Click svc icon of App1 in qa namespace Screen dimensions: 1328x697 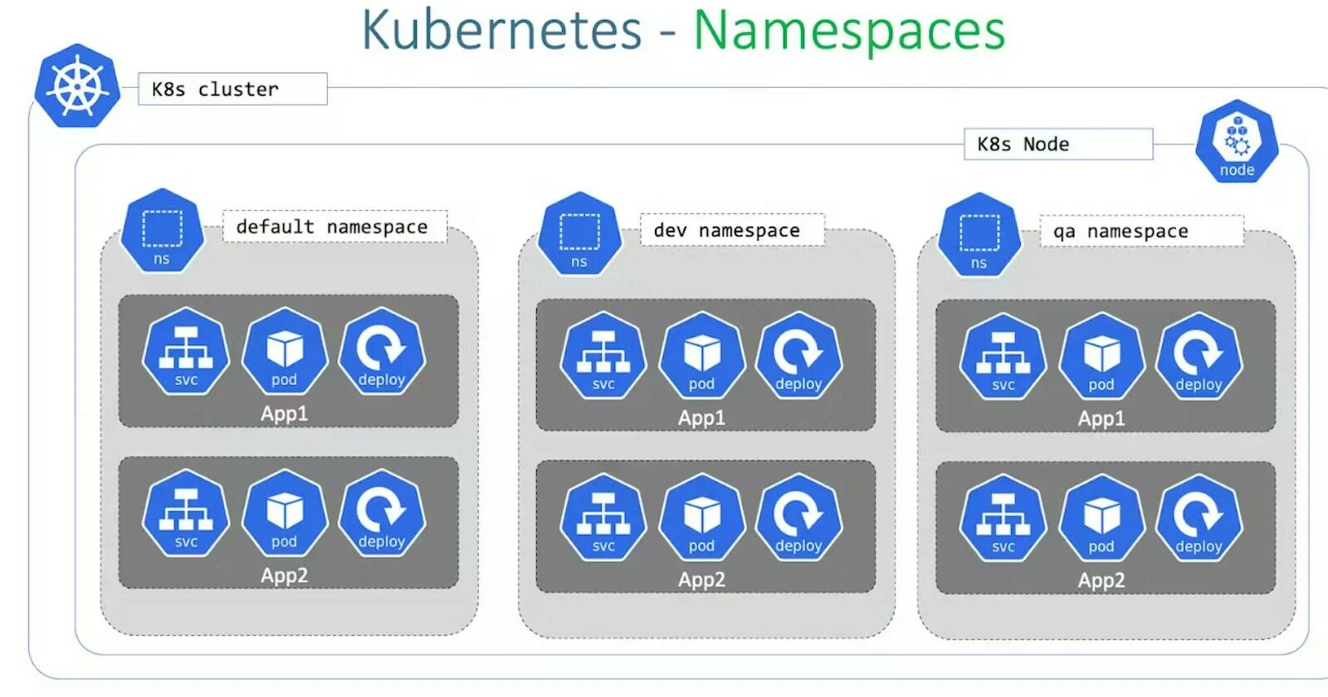pyautogui.click(x=1003, y=356)
